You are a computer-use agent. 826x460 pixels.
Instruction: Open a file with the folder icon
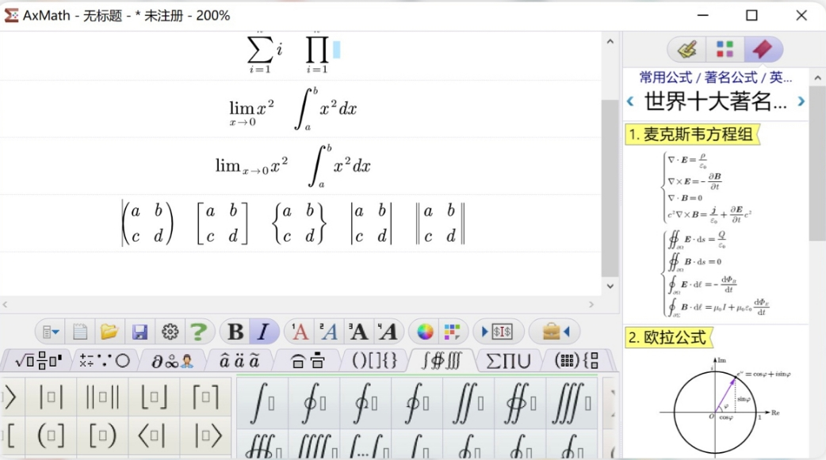coord(109,332)
